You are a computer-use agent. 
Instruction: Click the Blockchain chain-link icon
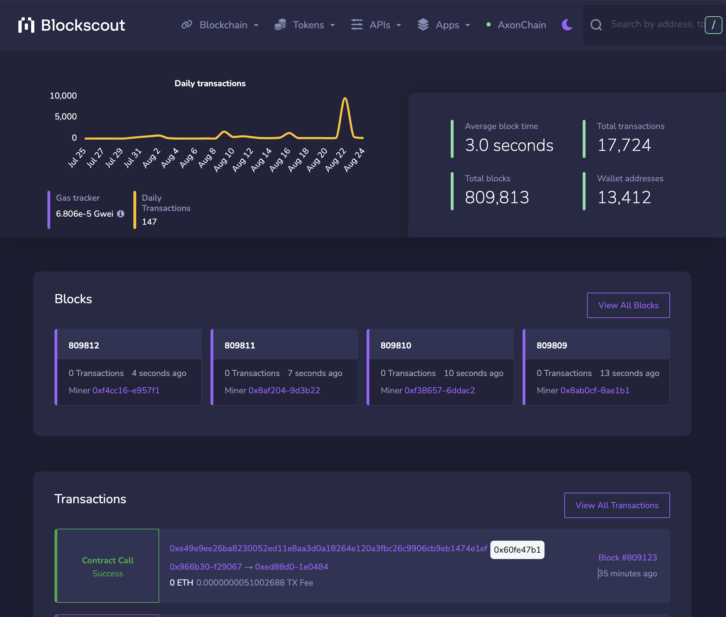tap(187, 25)
